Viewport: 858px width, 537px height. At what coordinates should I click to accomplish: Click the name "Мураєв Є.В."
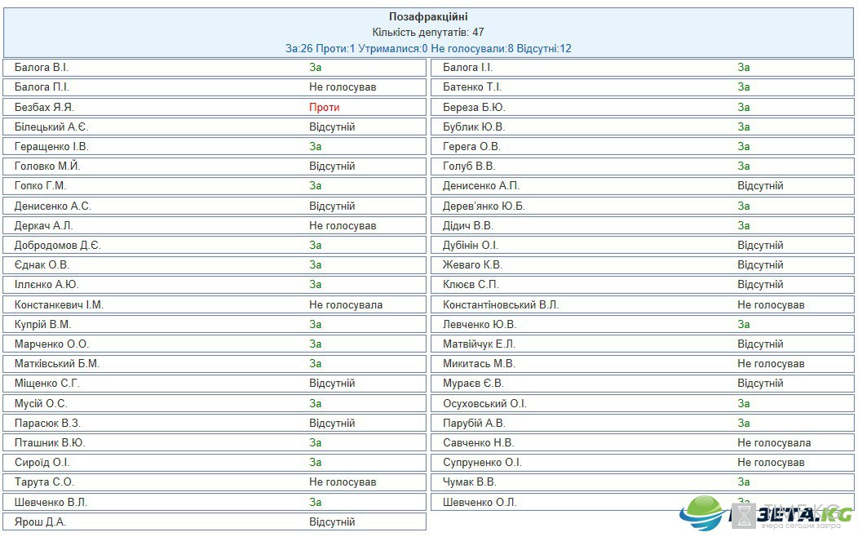[x=473, y=384]
